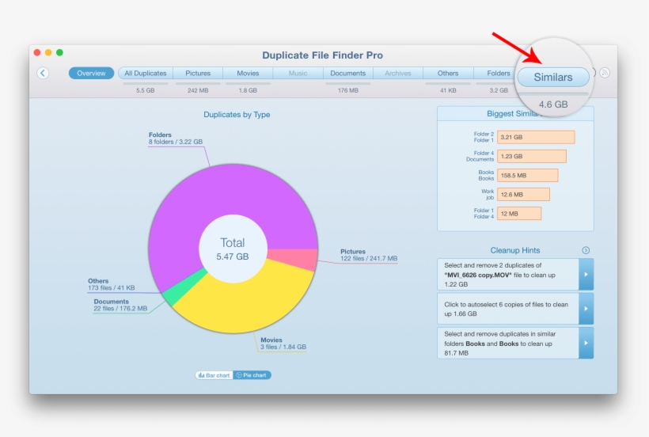Select the Work / job 12.6 MB bar
The width and height of the screenshot is (649, 437).
pyautogui.click(x=524, y=195)
